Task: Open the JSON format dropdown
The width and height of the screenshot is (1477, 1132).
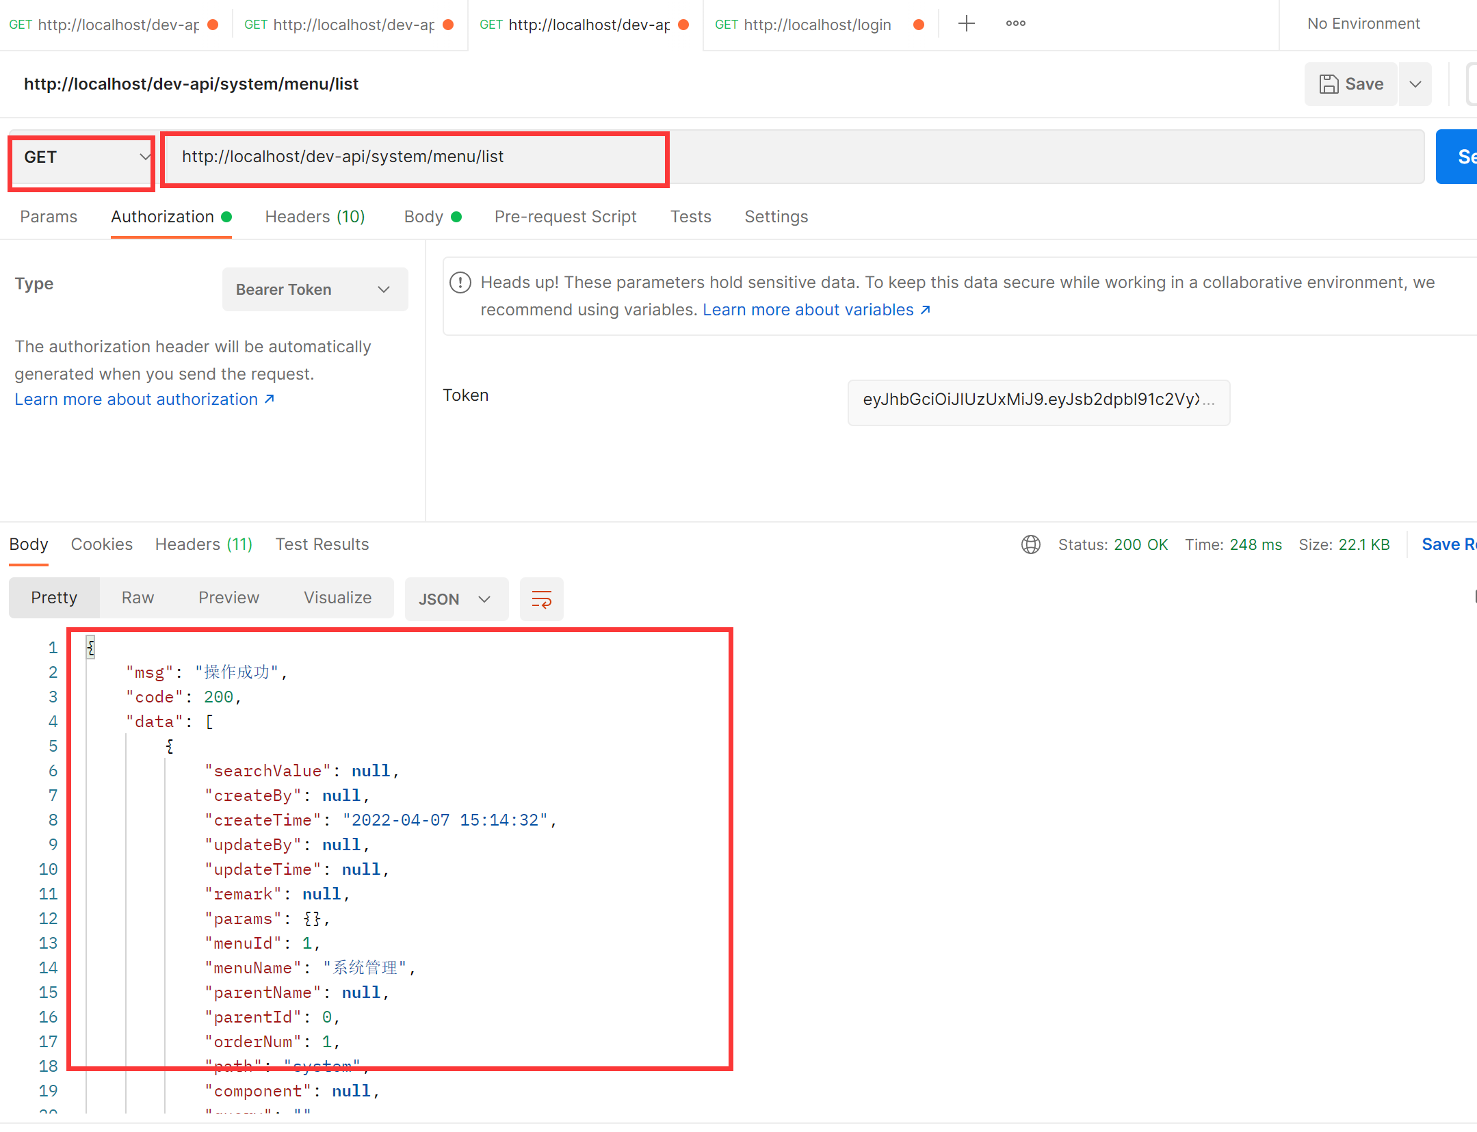Action: pos(456,598)
